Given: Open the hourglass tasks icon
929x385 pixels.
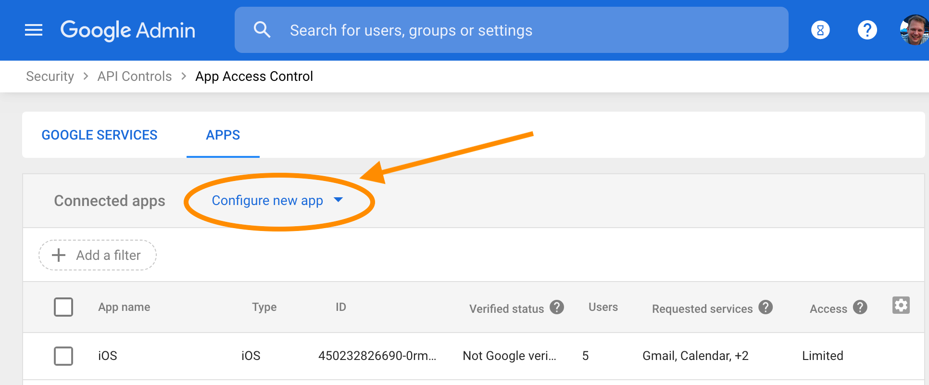Looking at the screenshot, I should [x=820, y=30].
